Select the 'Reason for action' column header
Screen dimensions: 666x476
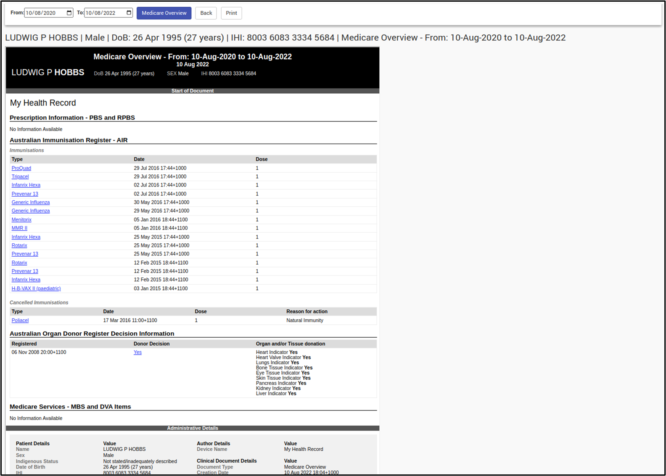tap(307, 311)
